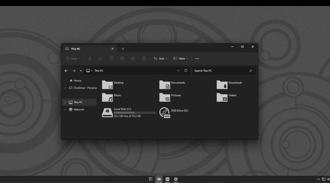330x183 pixels.
Task: Click the New button in toolbar
Action: (x=73, y=59)
